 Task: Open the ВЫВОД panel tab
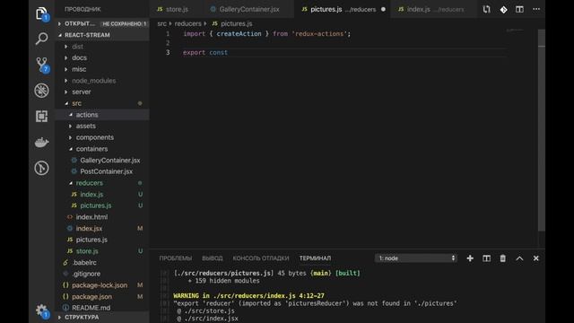point(213,258)
